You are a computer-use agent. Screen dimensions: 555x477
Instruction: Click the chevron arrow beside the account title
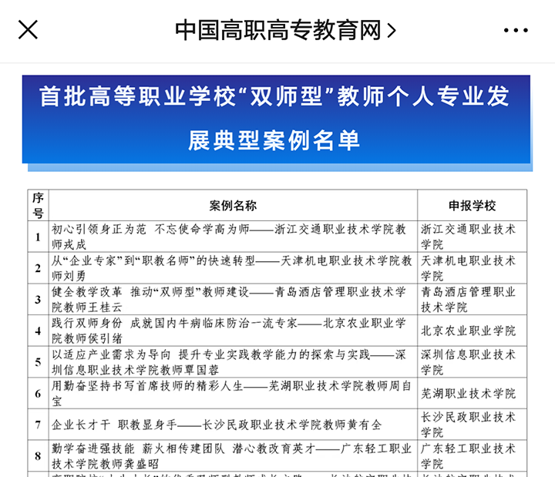392,31
